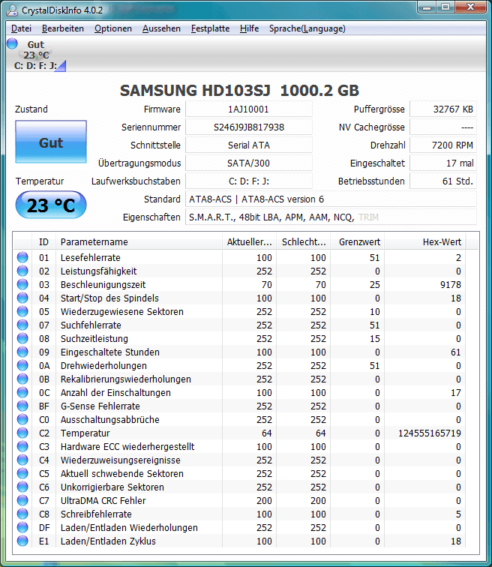
Task: Click the Drehzahl value 7200 RPM
Action: [442, 145]
